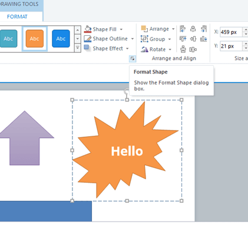The width and height of the screenshot is (248, 228).
Task: Align selected objects right
Action: 204,29
